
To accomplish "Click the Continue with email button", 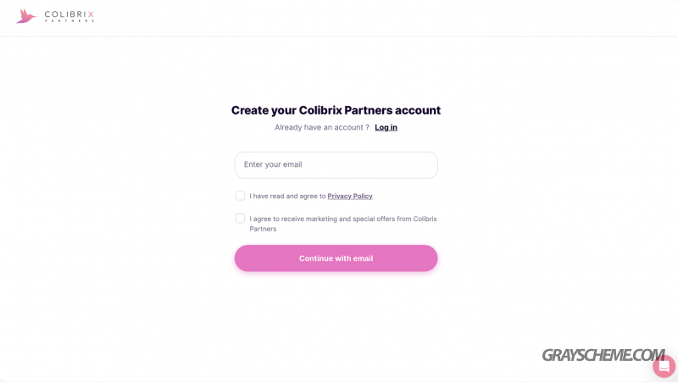I will coord(336,258).
